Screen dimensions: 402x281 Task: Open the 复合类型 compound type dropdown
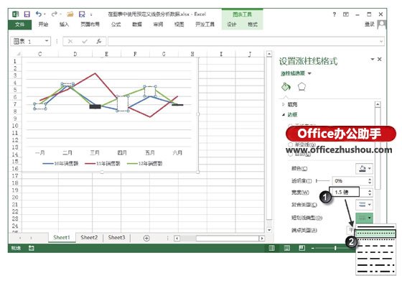(x=364, y=205)
